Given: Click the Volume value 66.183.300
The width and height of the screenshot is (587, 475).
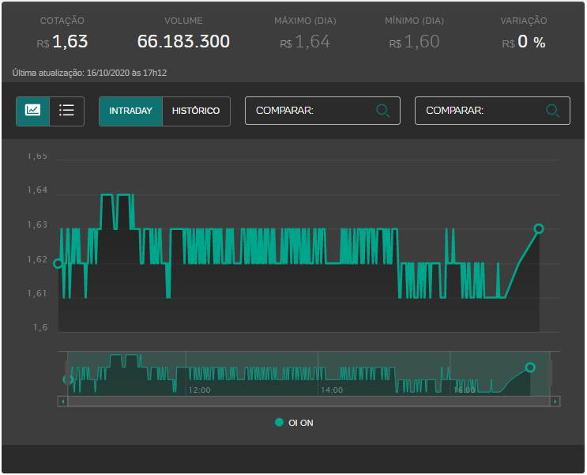Looking at the screenshot, I should point(183,42).
